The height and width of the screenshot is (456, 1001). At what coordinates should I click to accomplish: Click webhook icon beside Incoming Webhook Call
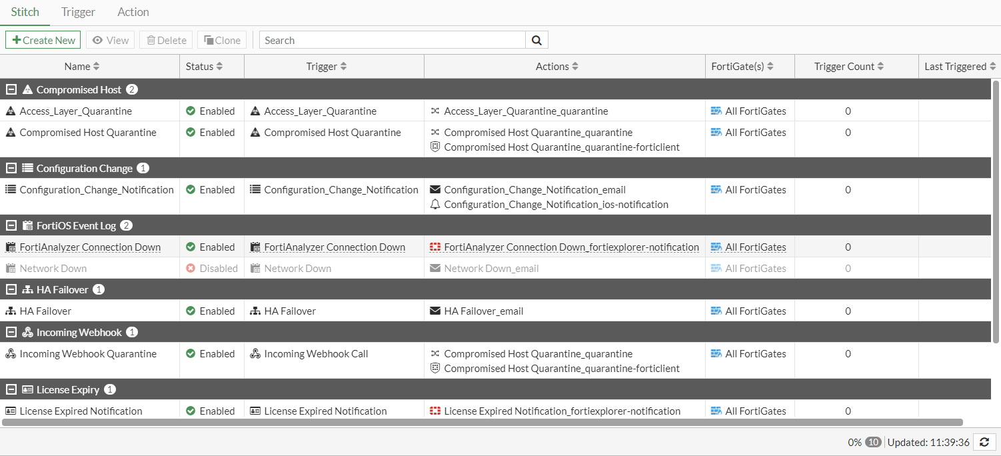click(x=255, y=354)
